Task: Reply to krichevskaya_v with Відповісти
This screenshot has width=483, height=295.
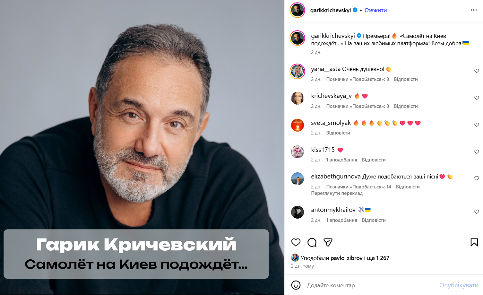Action: [x=406, y=106]
